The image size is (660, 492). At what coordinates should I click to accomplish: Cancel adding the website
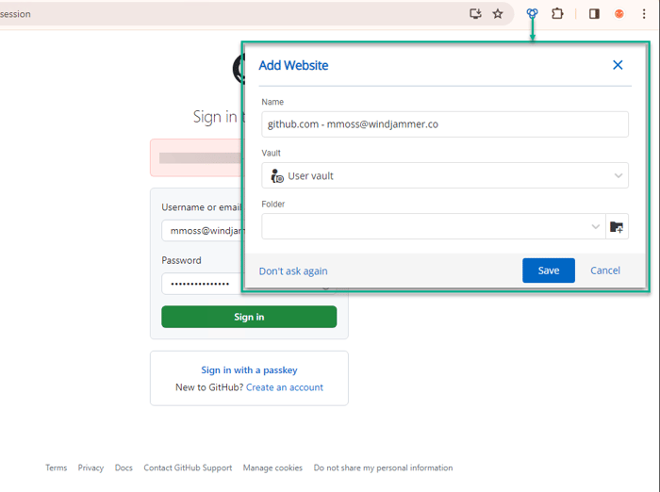(605, 271)
